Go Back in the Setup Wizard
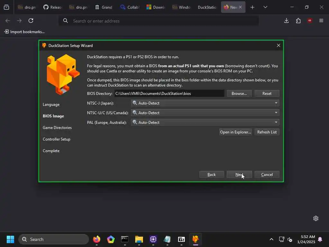Viewport: 329px width, 247px height. [x=211, y=175]
